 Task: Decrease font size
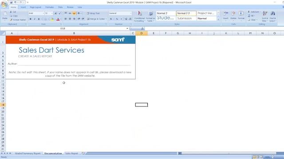59,13
